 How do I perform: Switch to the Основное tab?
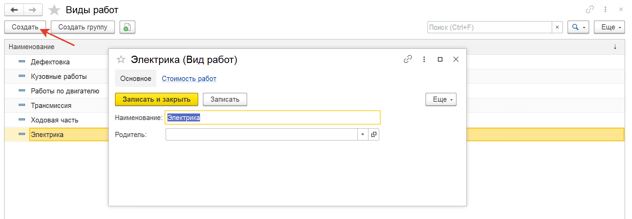136,79
